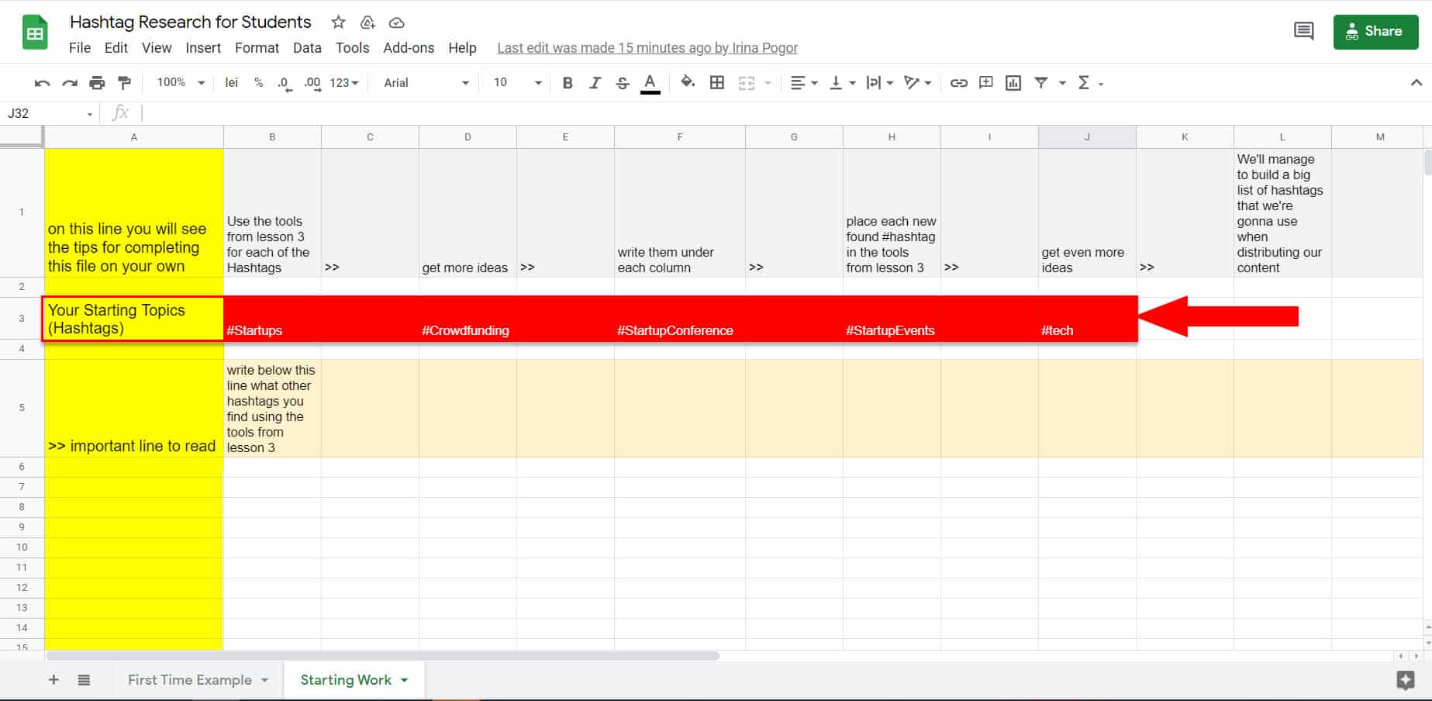
Task: Click the J32 name box
Action: point(50,113)
